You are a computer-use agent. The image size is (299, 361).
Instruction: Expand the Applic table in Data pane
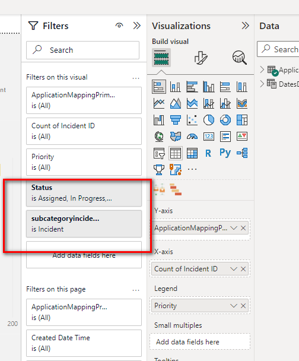262,69
